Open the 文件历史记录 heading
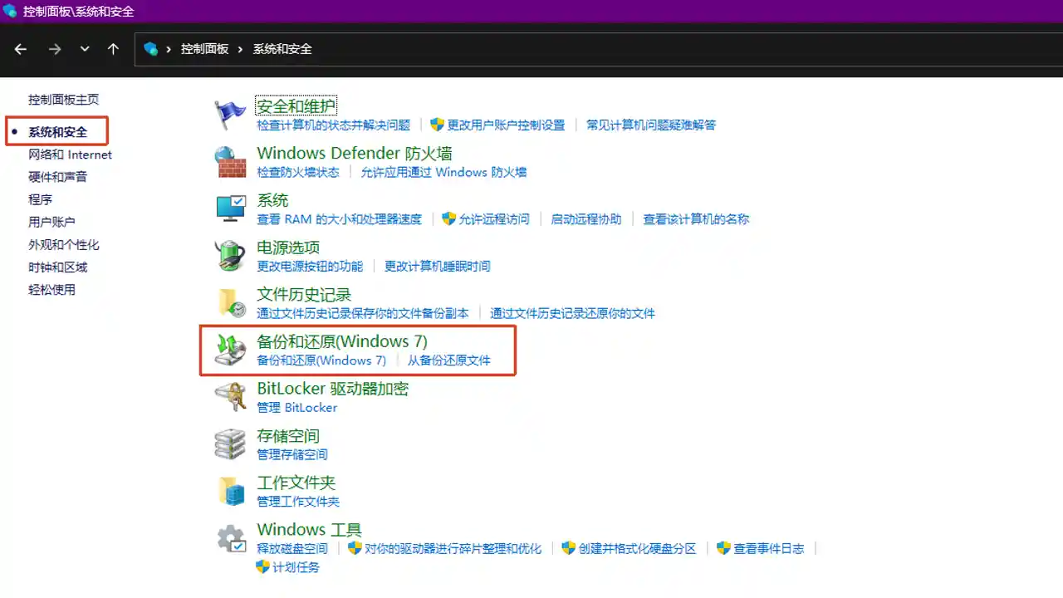 click(x=304, y=295)
